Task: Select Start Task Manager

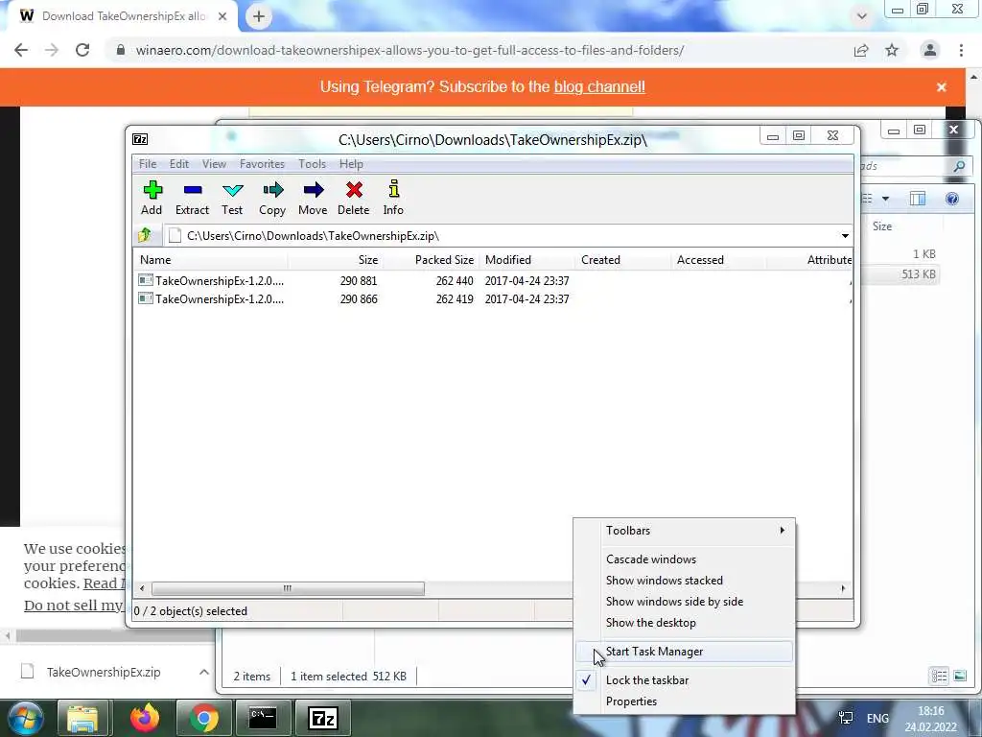Action: [684, 652]
